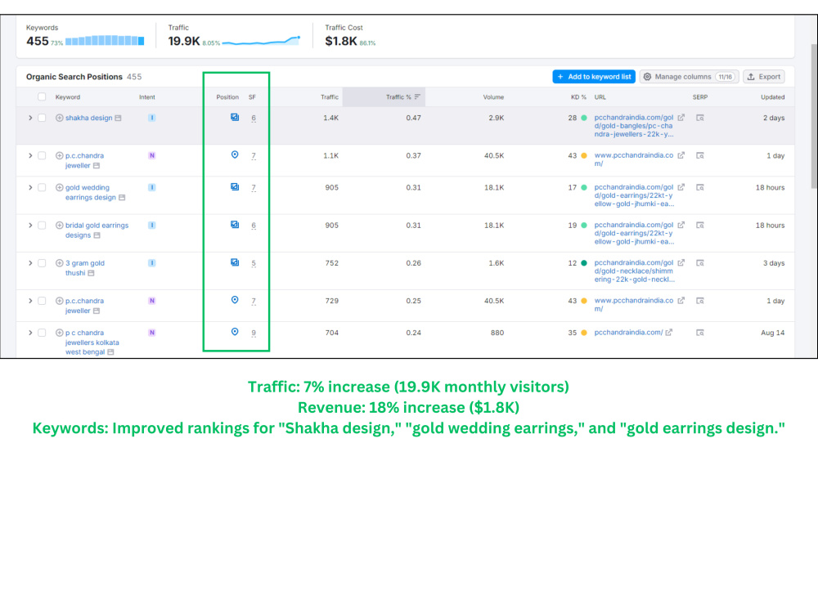Sort by the Position column header
Viewport: 818px width, 613px height.
227,97
